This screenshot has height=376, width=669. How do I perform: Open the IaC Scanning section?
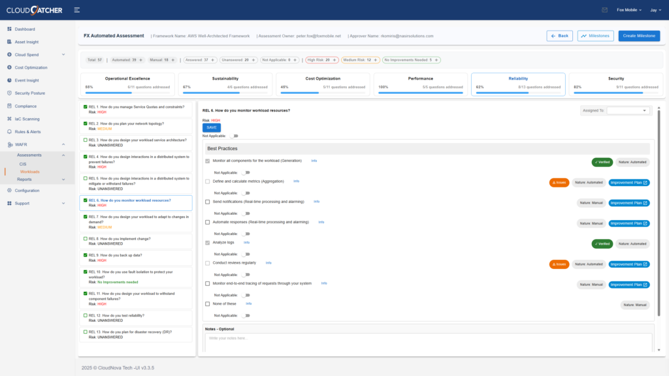coord(26,118)
